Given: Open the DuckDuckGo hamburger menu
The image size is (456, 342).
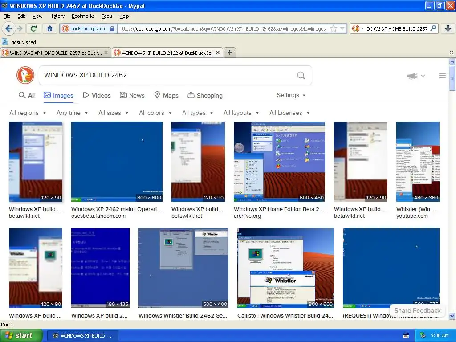Looking at the screenshot, I should pyautogui.click(x=442, y=76).
